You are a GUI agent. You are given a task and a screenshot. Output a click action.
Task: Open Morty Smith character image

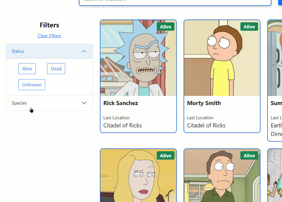point(222,58)
